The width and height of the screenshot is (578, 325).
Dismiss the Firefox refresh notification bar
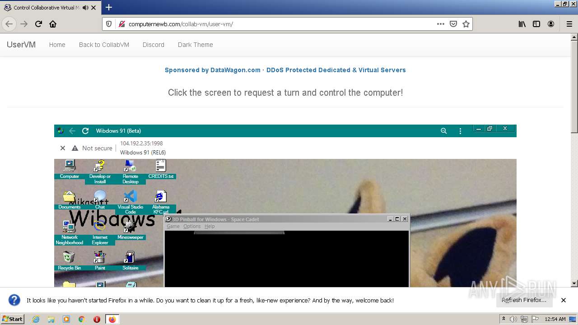pos(564,300)
